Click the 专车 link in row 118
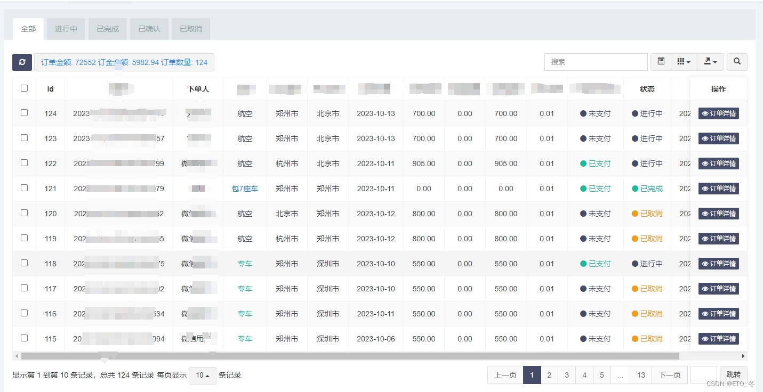The width and height of the screenshot is (763, 392). 245,264
